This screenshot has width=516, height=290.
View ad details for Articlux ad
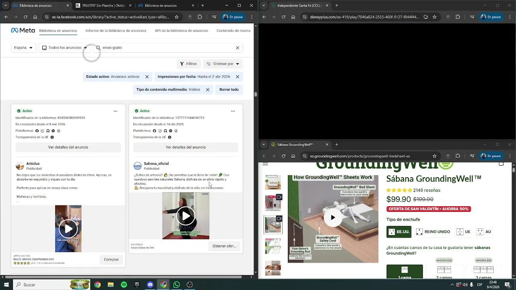coord(68,147)
